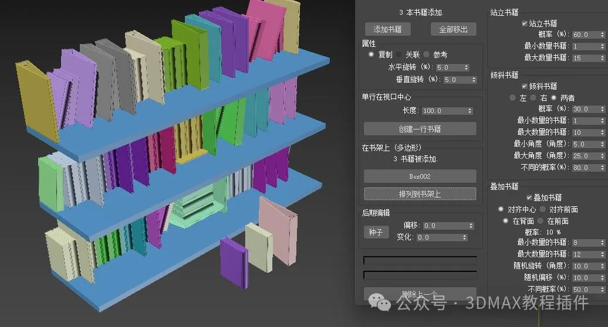608x327 pixels.
Task: Click the 偏移 spinner arrows
Action: click(471, 226)
